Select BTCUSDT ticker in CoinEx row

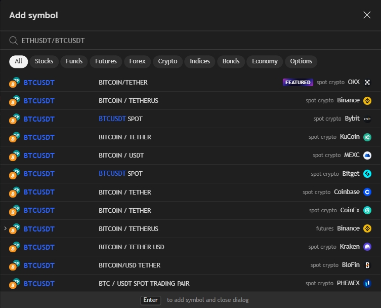point(39,210)
